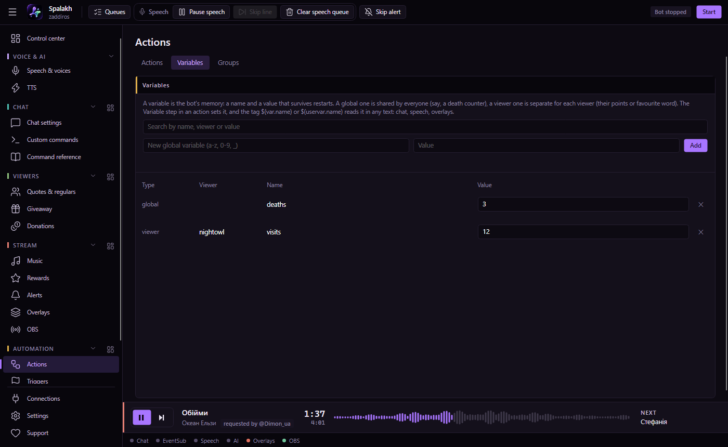Image resolution: width=728 pixels, height=447 pixels.
Task: Open the Alerts page
Action: [x=61, y=295]
